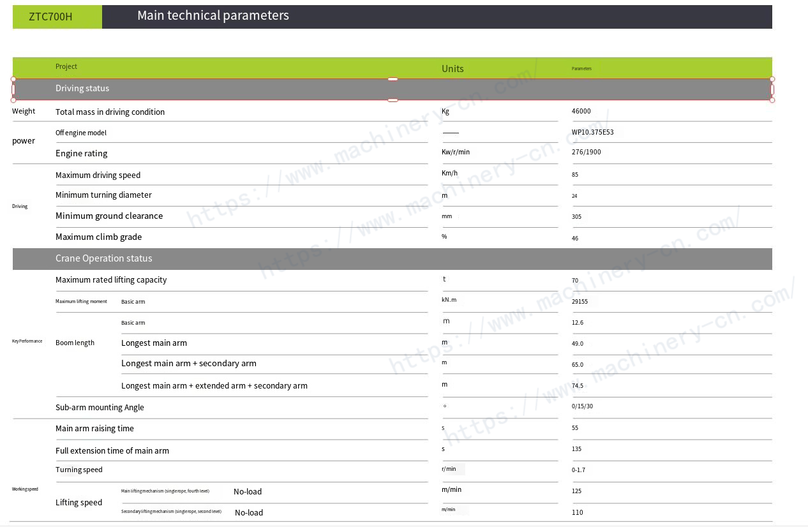Select "Longest main arm + extended arm + secondary arm"
Viewport: 808px width, 527px height.
pos(214,385)
